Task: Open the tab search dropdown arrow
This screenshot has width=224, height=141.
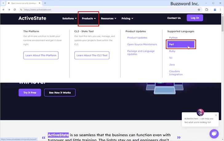Action: pyautogui.click(x=3, y=3)
